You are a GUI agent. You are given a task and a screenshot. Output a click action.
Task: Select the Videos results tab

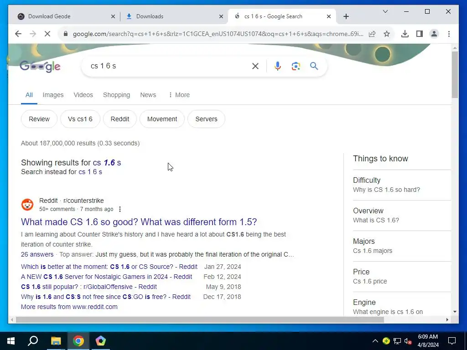[x=83, y=95]
